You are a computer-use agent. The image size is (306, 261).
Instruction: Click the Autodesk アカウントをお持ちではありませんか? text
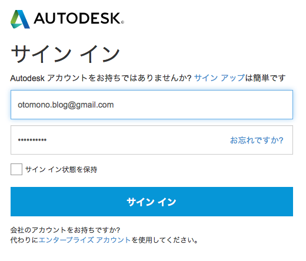pos(101,78)
